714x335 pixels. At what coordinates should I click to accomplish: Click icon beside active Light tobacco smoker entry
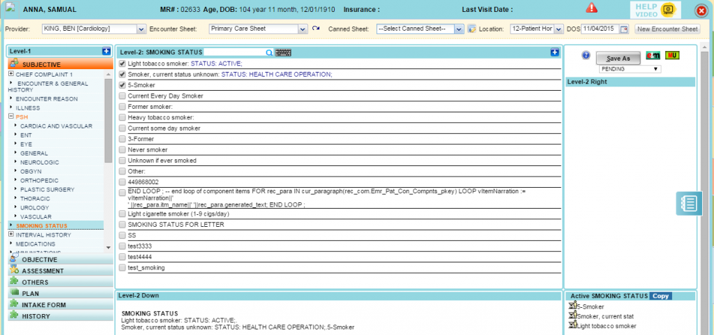[573, 325]
